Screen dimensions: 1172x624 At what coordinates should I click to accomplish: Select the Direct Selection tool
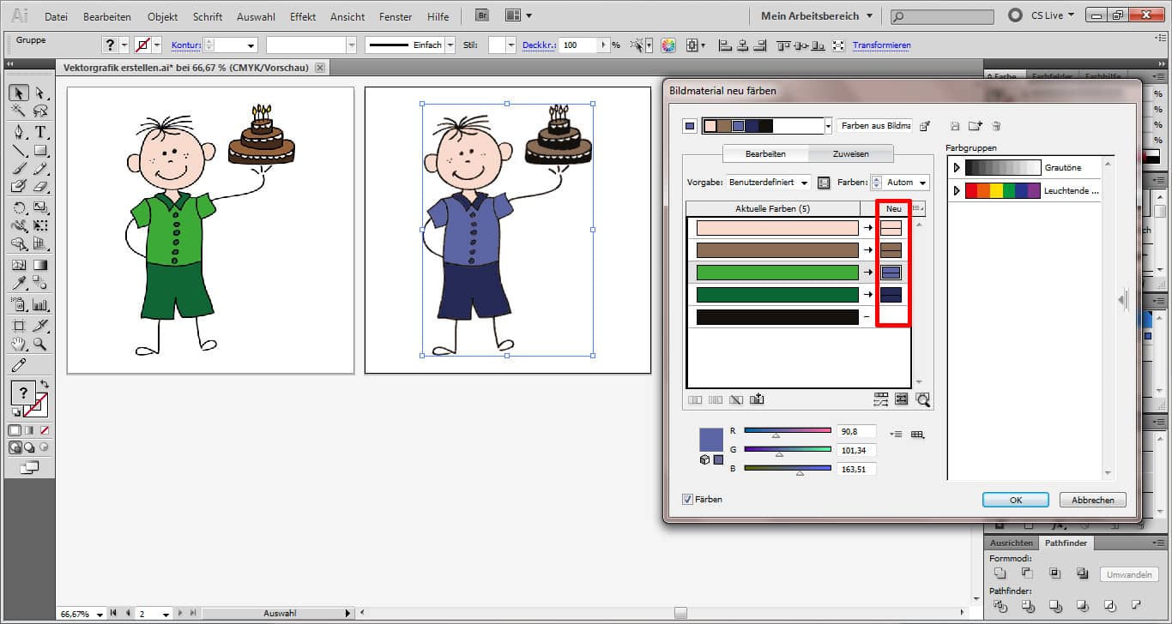[40, 93]
